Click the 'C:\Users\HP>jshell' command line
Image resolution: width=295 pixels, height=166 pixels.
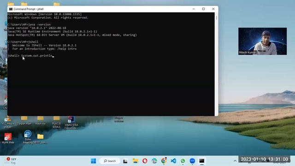tap(23, 42)
